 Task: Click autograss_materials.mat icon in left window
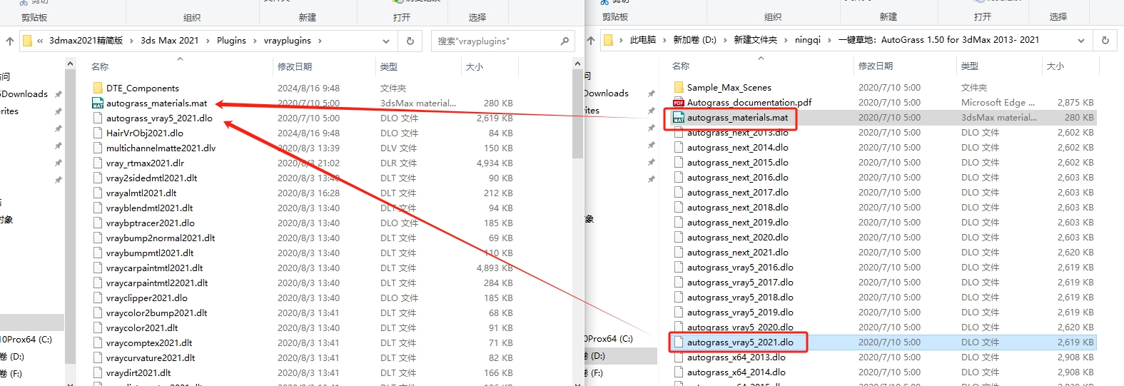(98, 103)
